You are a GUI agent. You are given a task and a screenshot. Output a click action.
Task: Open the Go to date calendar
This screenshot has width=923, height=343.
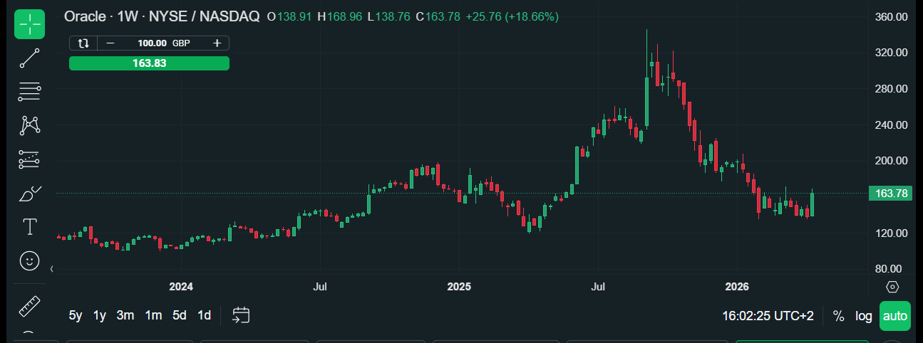point(241,315)
